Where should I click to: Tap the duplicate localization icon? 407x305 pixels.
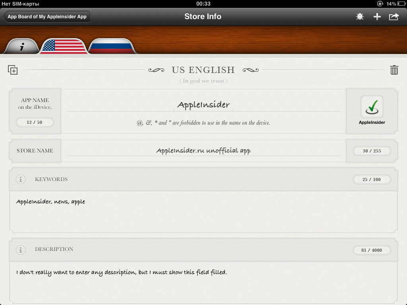12,70
